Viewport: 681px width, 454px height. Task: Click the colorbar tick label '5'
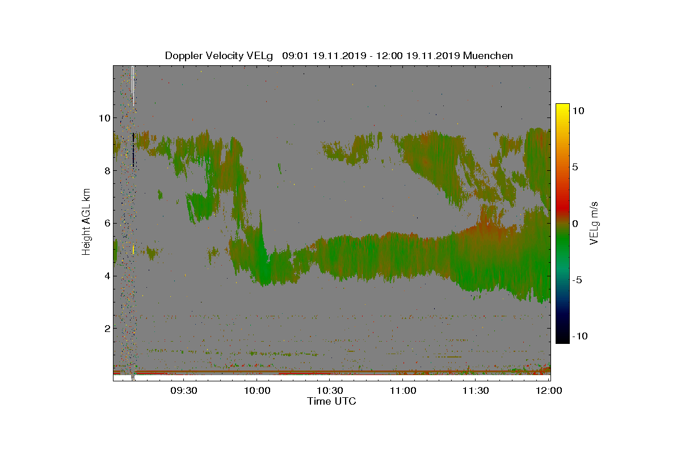575,167
